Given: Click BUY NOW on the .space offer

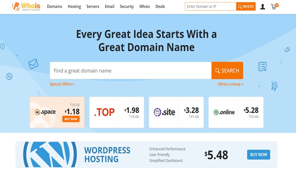Looking at the screenshot, I should click(71, 119).
